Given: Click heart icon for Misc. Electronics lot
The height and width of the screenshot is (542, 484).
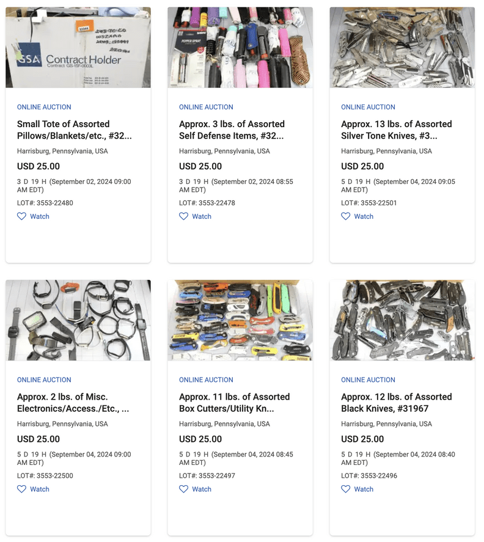Looking at the screenshot, I should [21, 489].
